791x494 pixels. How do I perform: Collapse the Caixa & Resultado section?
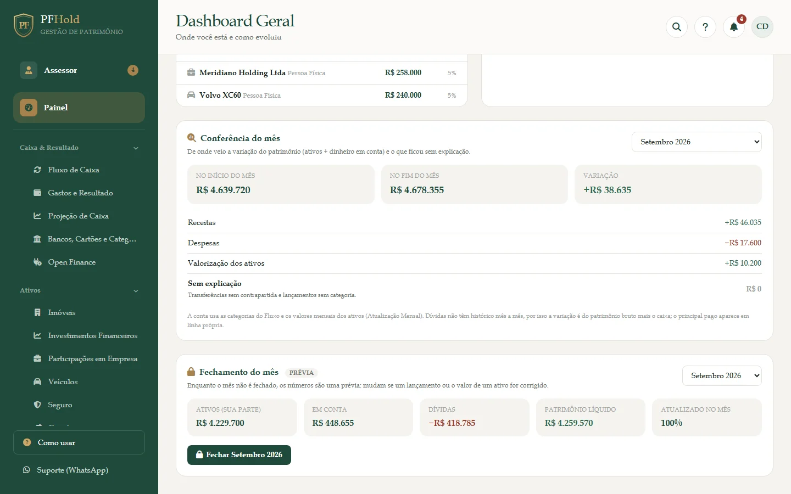[79, 148]
